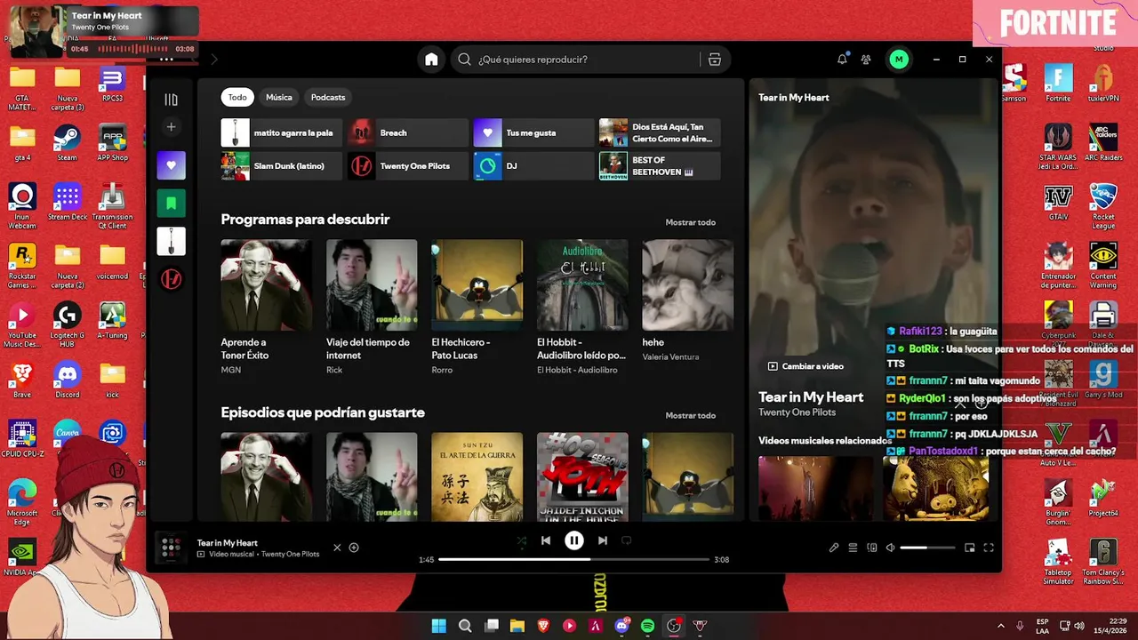
Task: Open the Breach album shortcut
Action: (407, 132)
